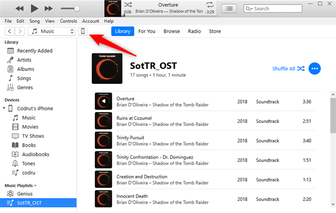Click the now playing album art thumbnail
Viewport: 336px width, 213px height.
point(113,9)
